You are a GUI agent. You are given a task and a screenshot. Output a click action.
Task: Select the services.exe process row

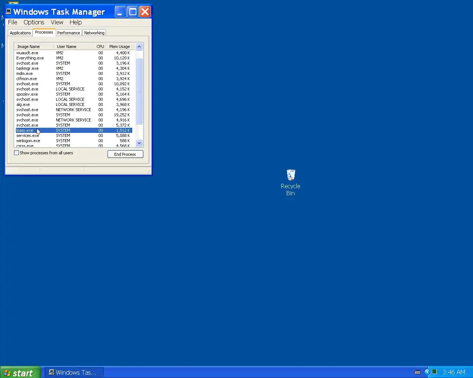click(x=73, y=135)
